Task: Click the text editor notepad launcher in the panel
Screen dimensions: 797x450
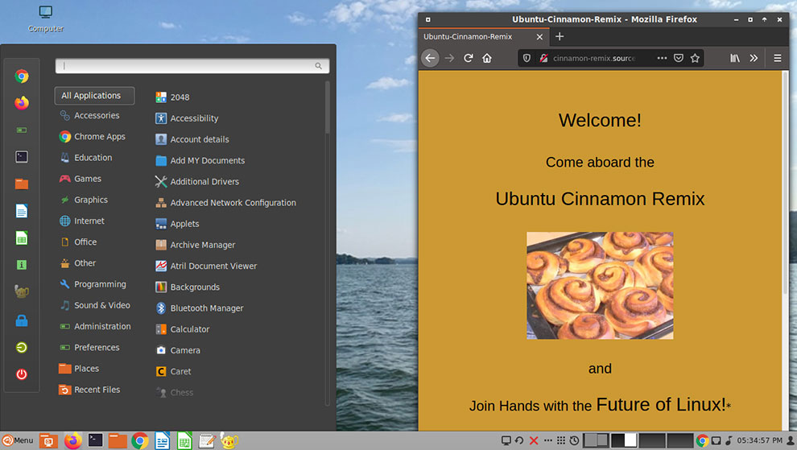Action: (206, 440)
